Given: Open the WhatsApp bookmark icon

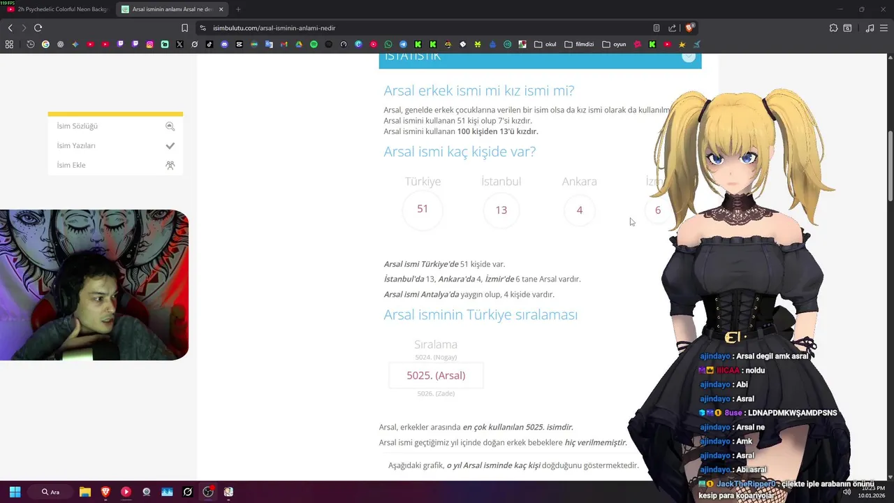Looking at the screenshot, I should (388, 44).
